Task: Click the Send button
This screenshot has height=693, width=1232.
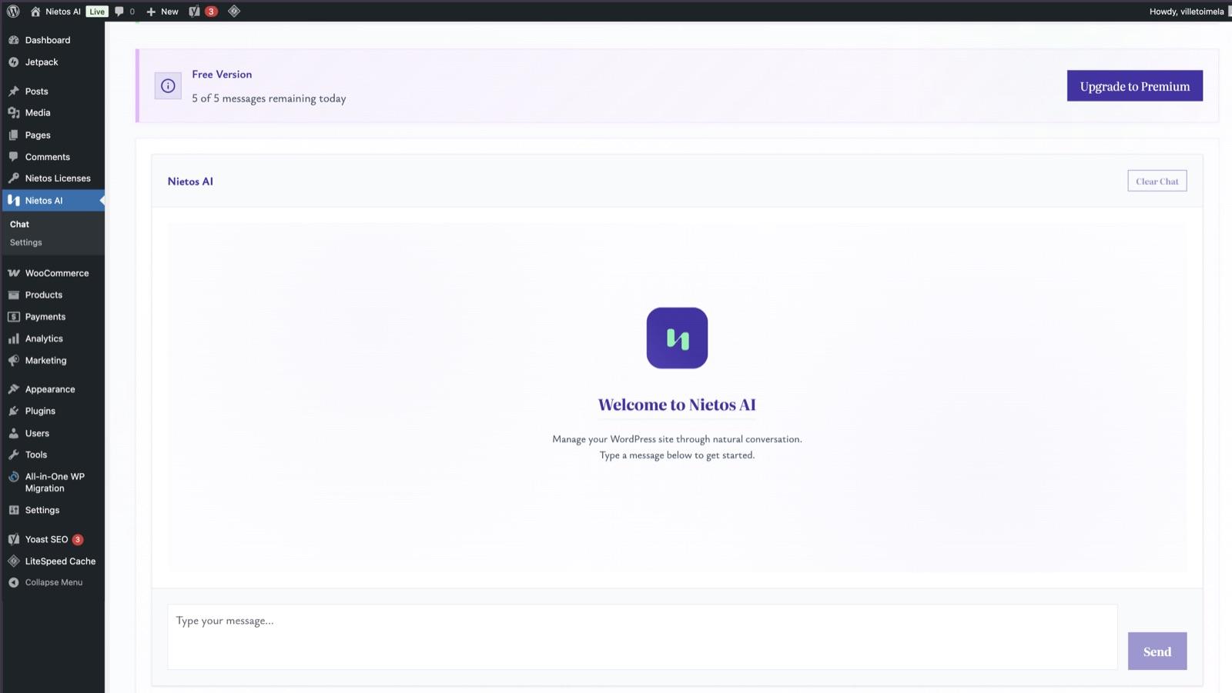Action: [x=1157, y=651]
